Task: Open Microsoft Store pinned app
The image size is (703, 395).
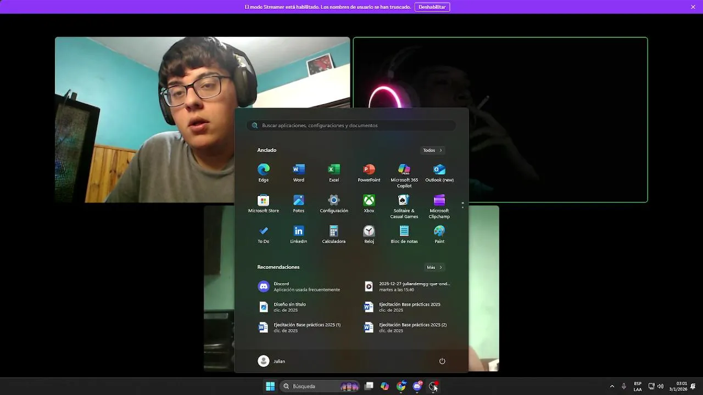Action: coord(264,203)
